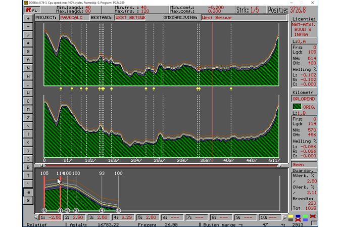Click the W toolbar button
The image size is (341, 227).
click(x=28, y=93)
